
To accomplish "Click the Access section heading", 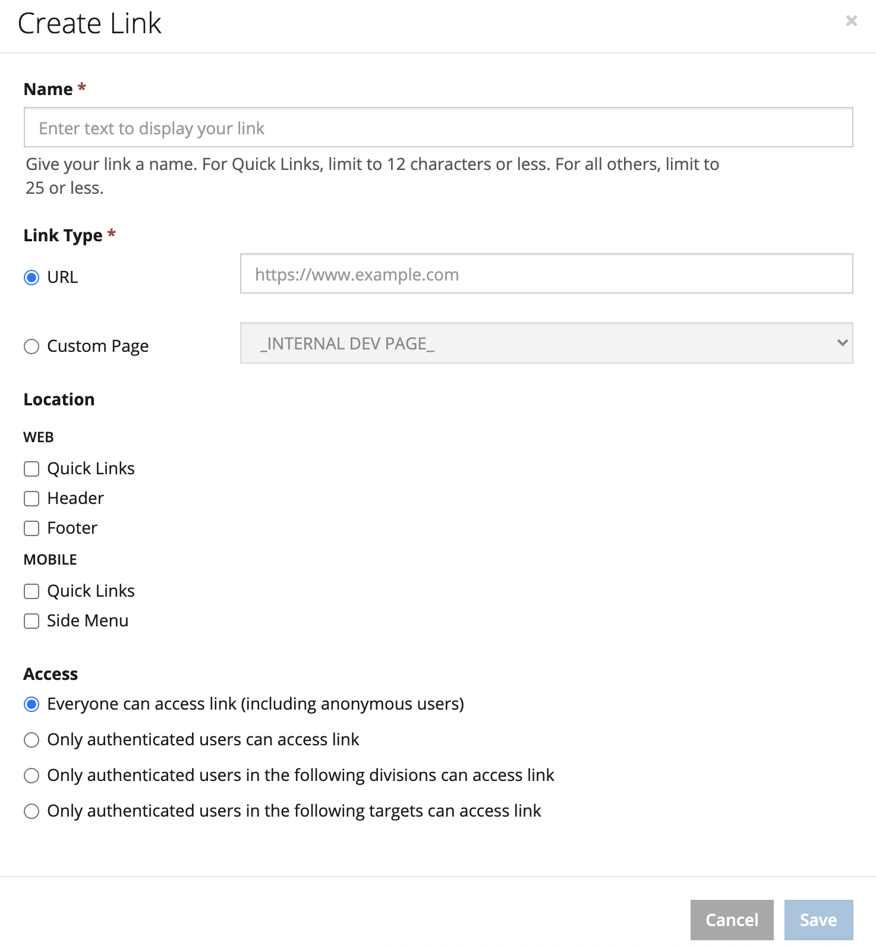I will click(x=51, y=674).
